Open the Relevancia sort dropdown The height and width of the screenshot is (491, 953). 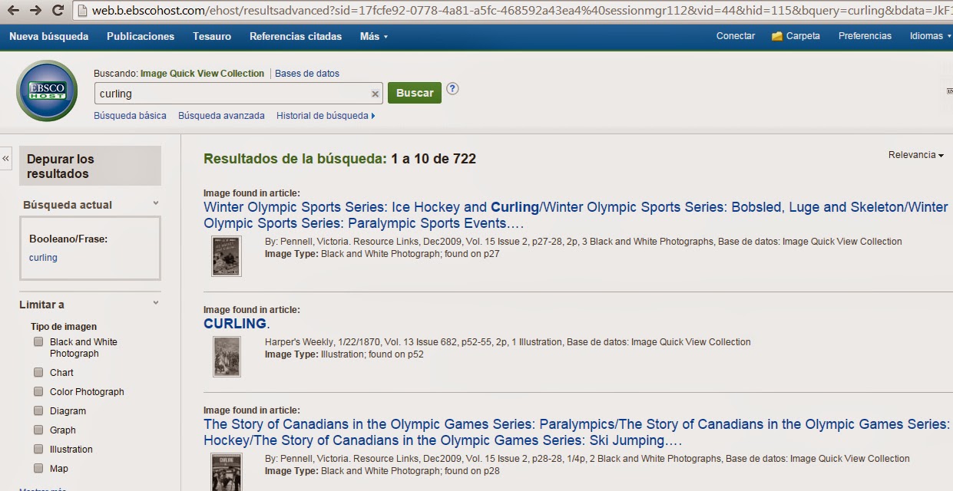[915, 154]
